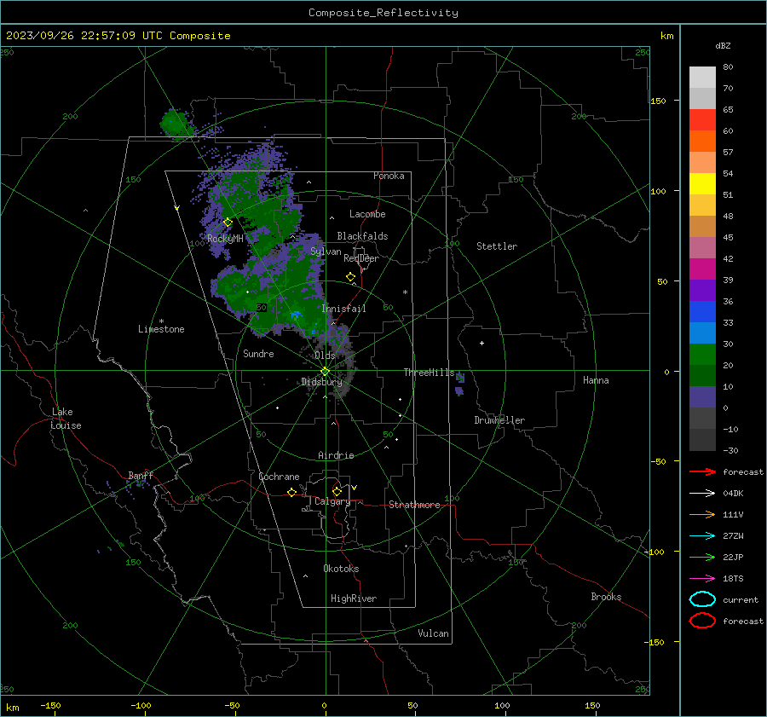Click the current legend text
767x717 pixels.
pyautogui.click(x=741, y=599)
